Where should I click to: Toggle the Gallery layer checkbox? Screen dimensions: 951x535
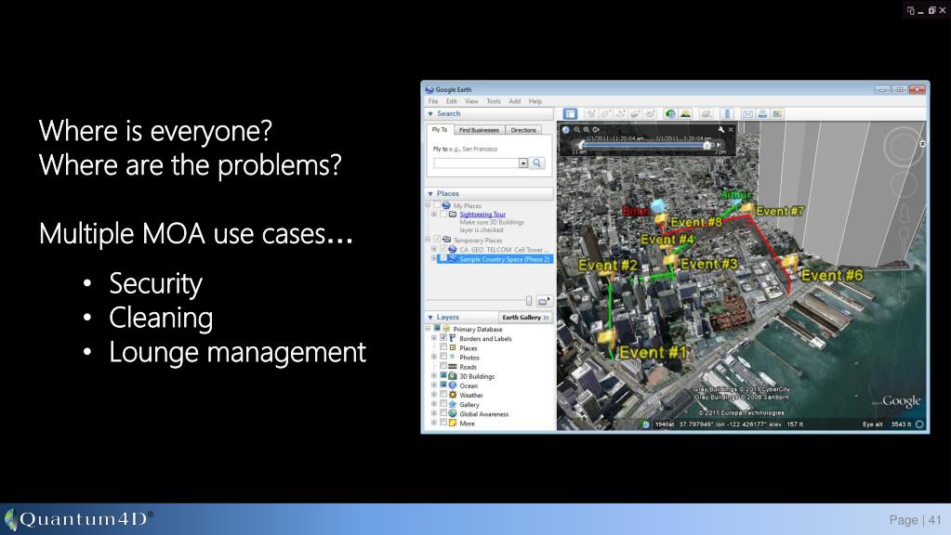coord(443,404)
